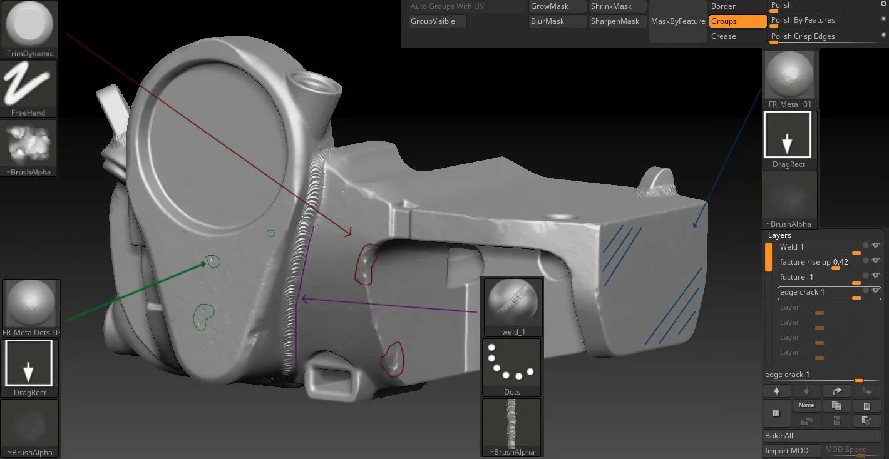Create a new layer with plus page icon
The height and width of the screenshot is (459, 889).
click(776, 413)
